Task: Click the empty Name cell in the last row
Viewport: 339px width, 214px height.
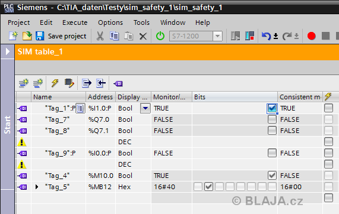Action: pyautogui.click(x=58, y=198)
